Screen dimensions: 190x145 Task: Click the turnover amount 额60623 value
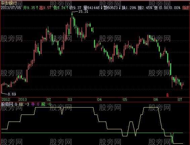click(111, 8)
